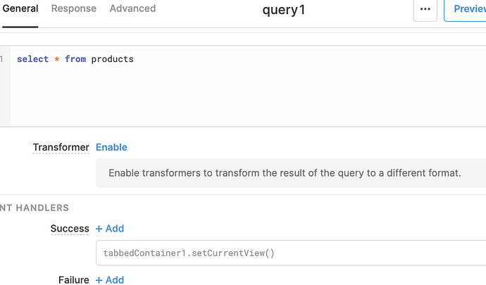Image resolution: width=486 pixels, height=285 pixels.
Task: Click inside the SQL query editor
Action: (x=247, y=91)
